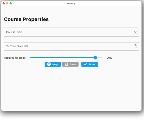Click the floppy disk icon on Save button

tap(67, 64)
